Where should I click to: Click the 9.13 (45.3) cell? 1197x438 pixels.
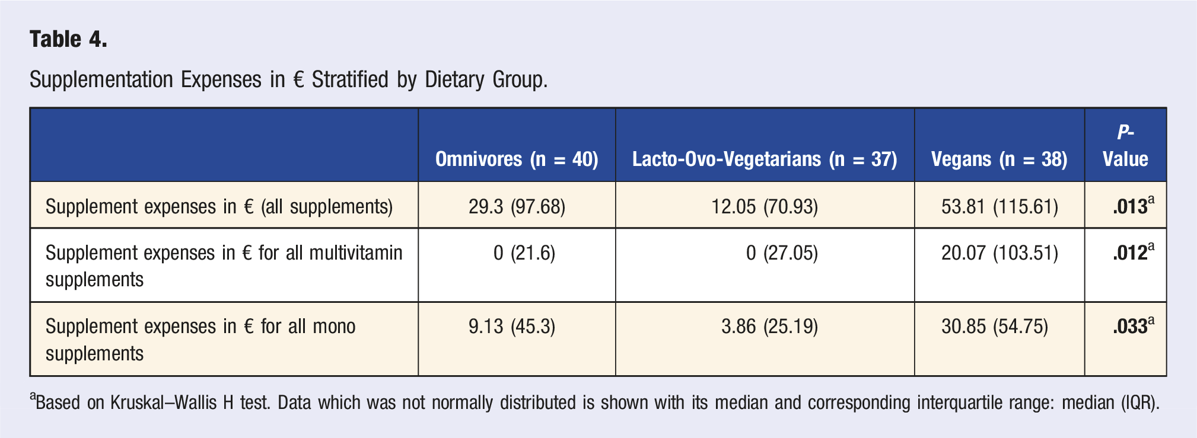pos(512,327)
